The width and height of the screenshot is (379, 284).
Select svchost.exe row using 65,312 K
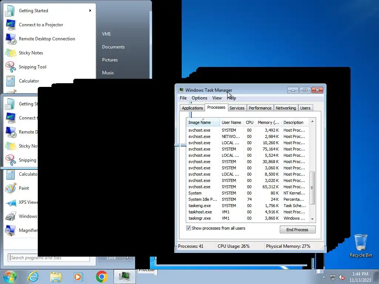point(248,187)
